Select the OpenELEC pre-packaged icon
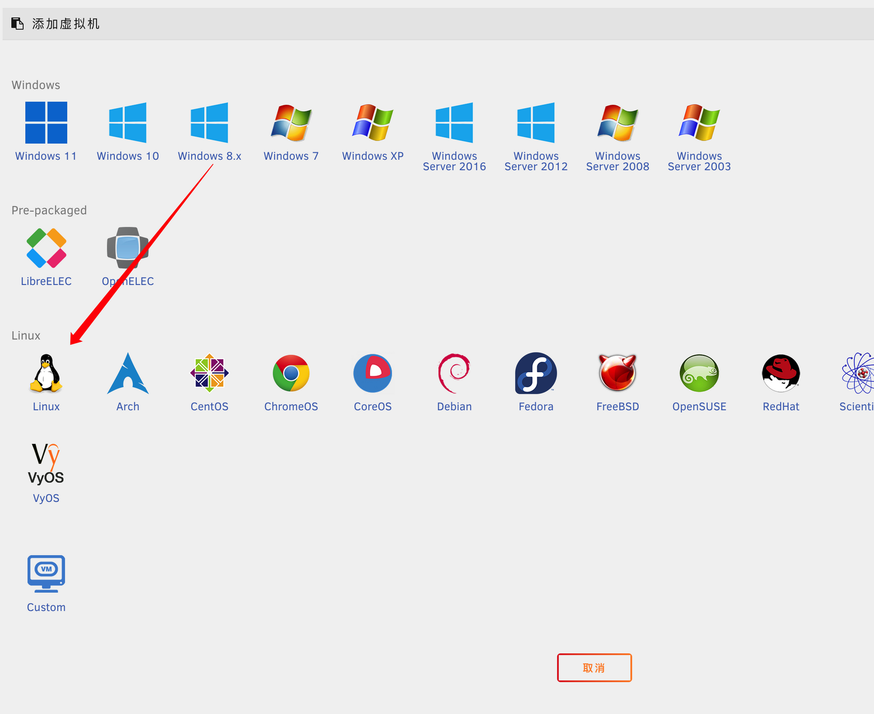 (x=127, y=248)
